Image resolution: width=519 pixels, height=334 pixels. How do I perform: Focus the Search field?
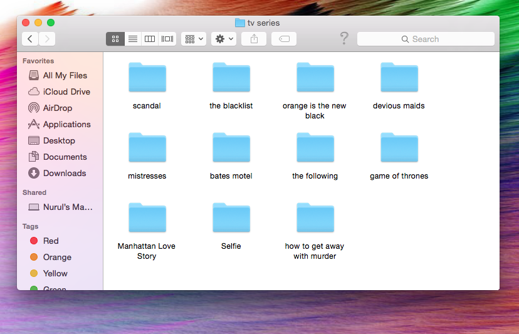[426, 39]
